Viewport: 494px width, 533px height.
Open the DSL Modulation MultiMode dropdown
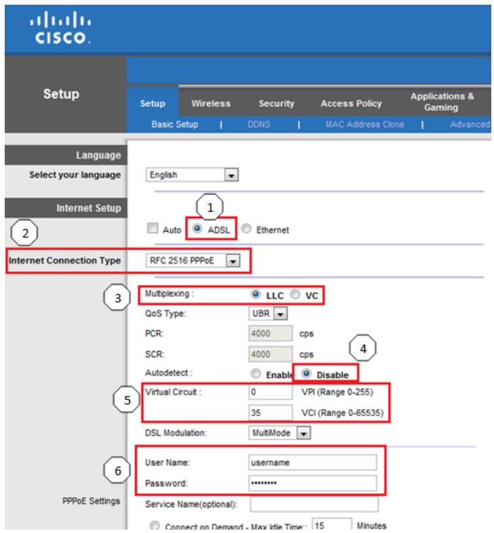(x=280, y=433)
